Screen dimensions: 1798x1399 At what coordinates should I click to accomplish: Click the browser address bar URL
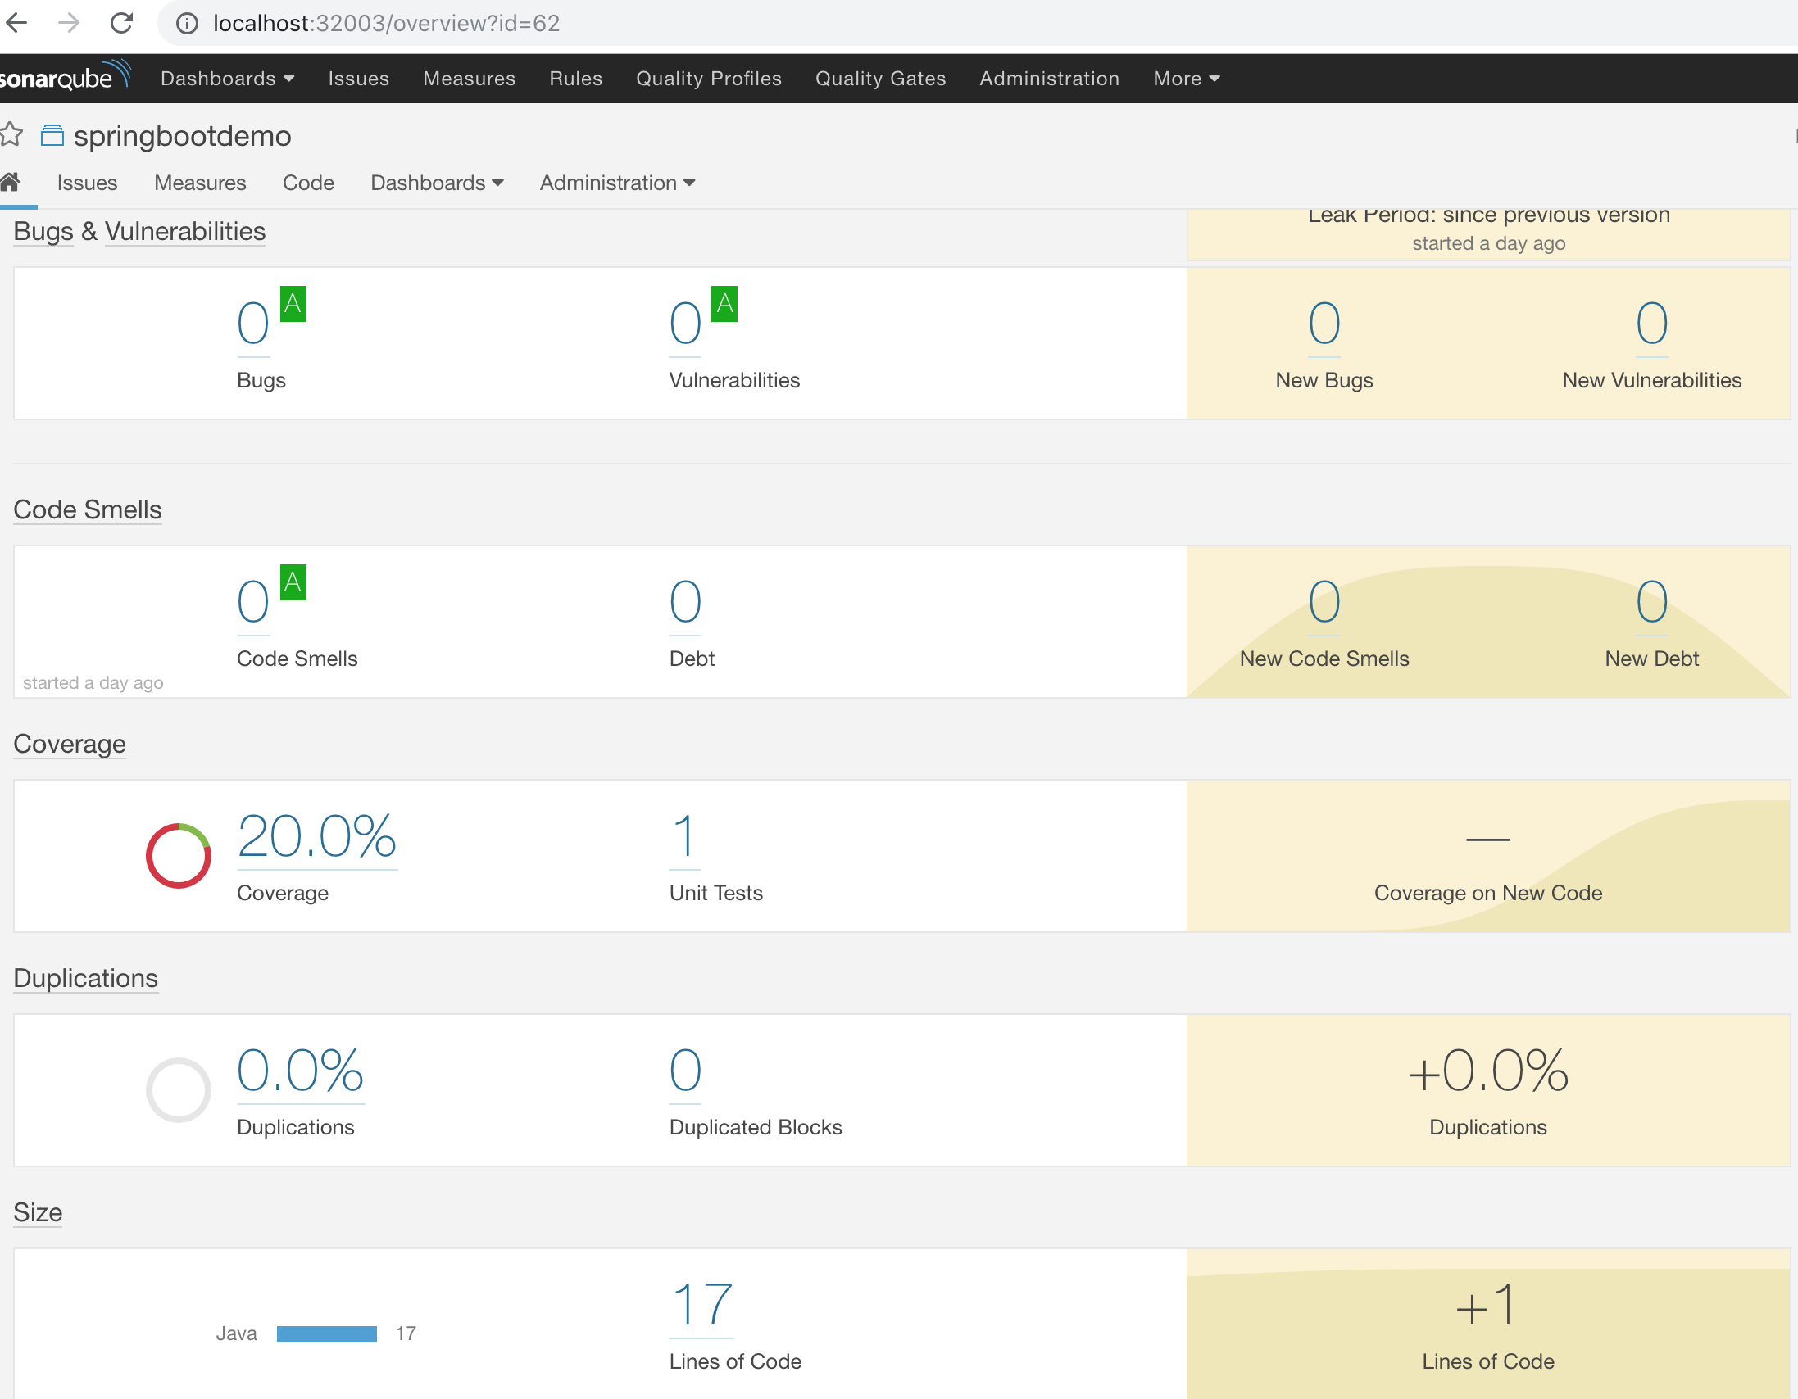tap(387, 23)
